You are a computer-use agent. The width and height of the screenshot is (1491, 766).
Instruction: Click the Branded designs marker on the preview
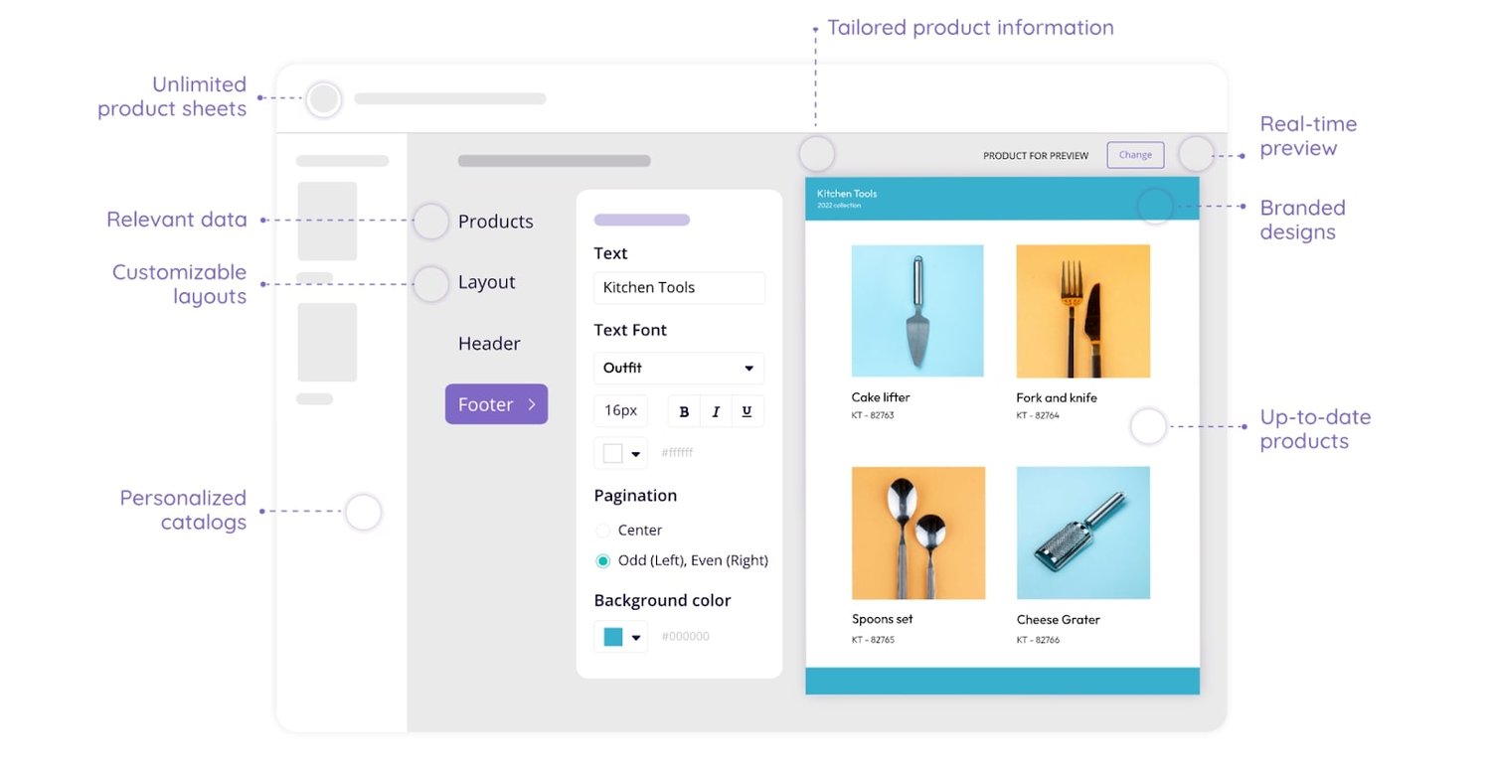point(1155,207)
